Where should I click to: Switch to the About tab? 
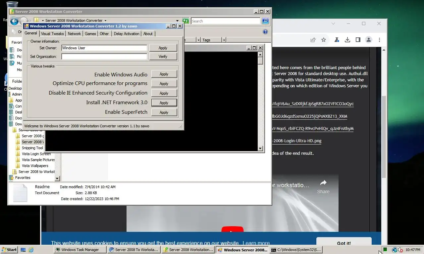148,34
